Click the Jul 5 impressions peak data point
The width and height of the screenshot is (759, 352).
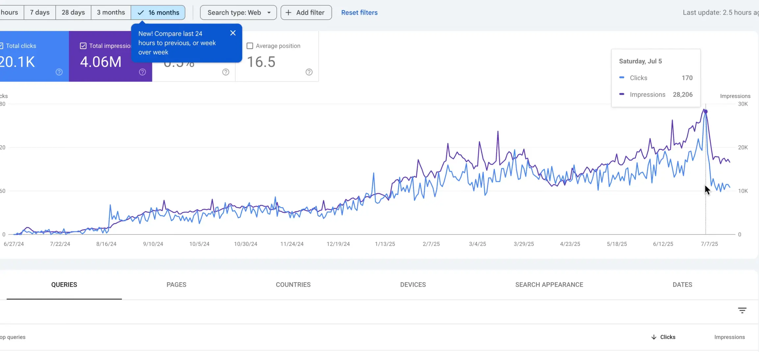[705, 112]
